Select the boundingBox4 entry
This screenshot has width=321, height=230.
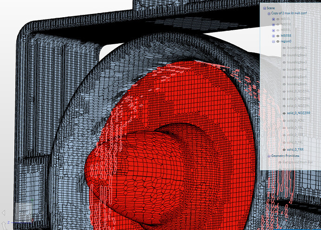(x=297, y=69)
